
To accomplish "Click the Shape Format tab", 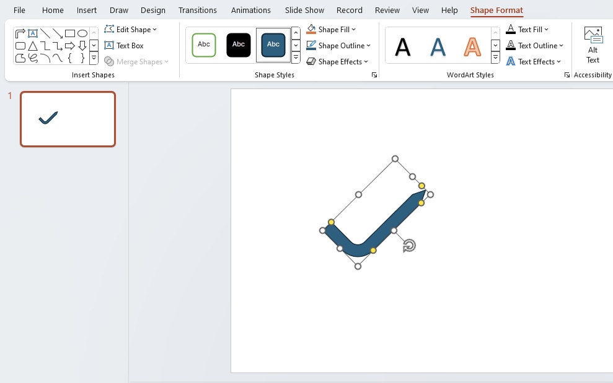I will (496, 10).
